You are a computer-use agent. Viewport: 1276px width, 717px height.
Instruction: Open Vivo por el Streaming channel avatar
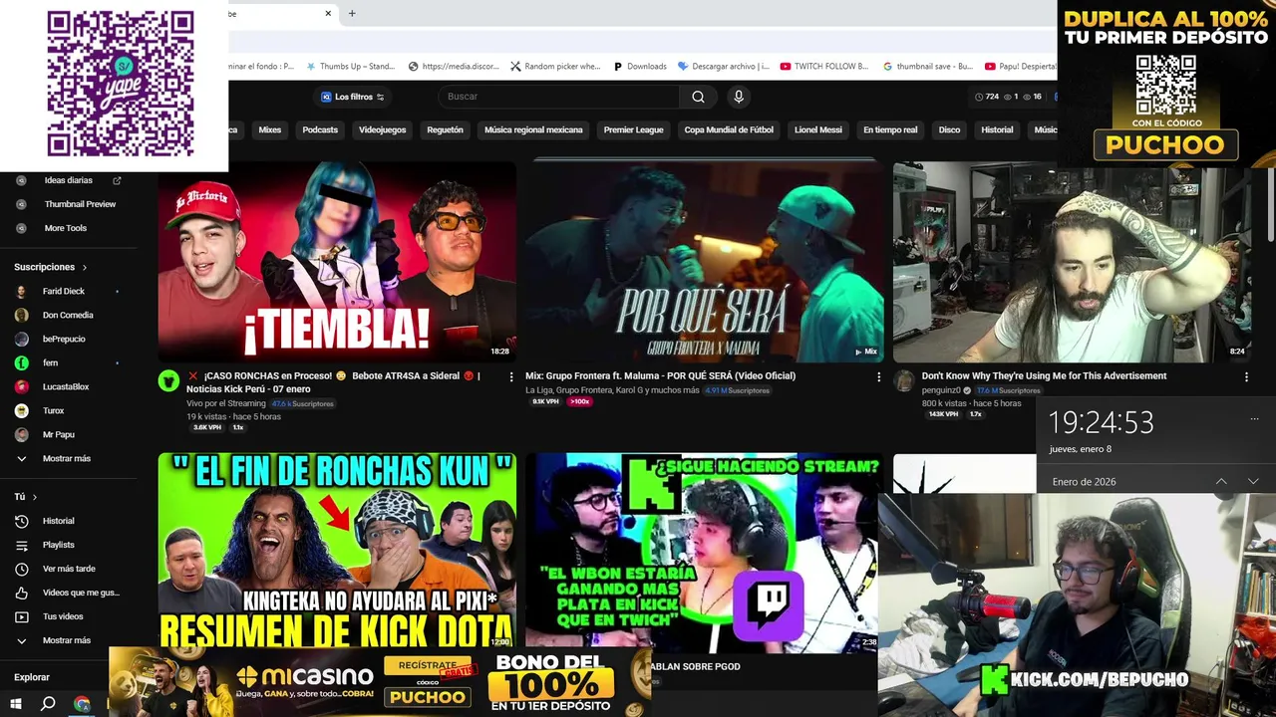click(168, 380)
